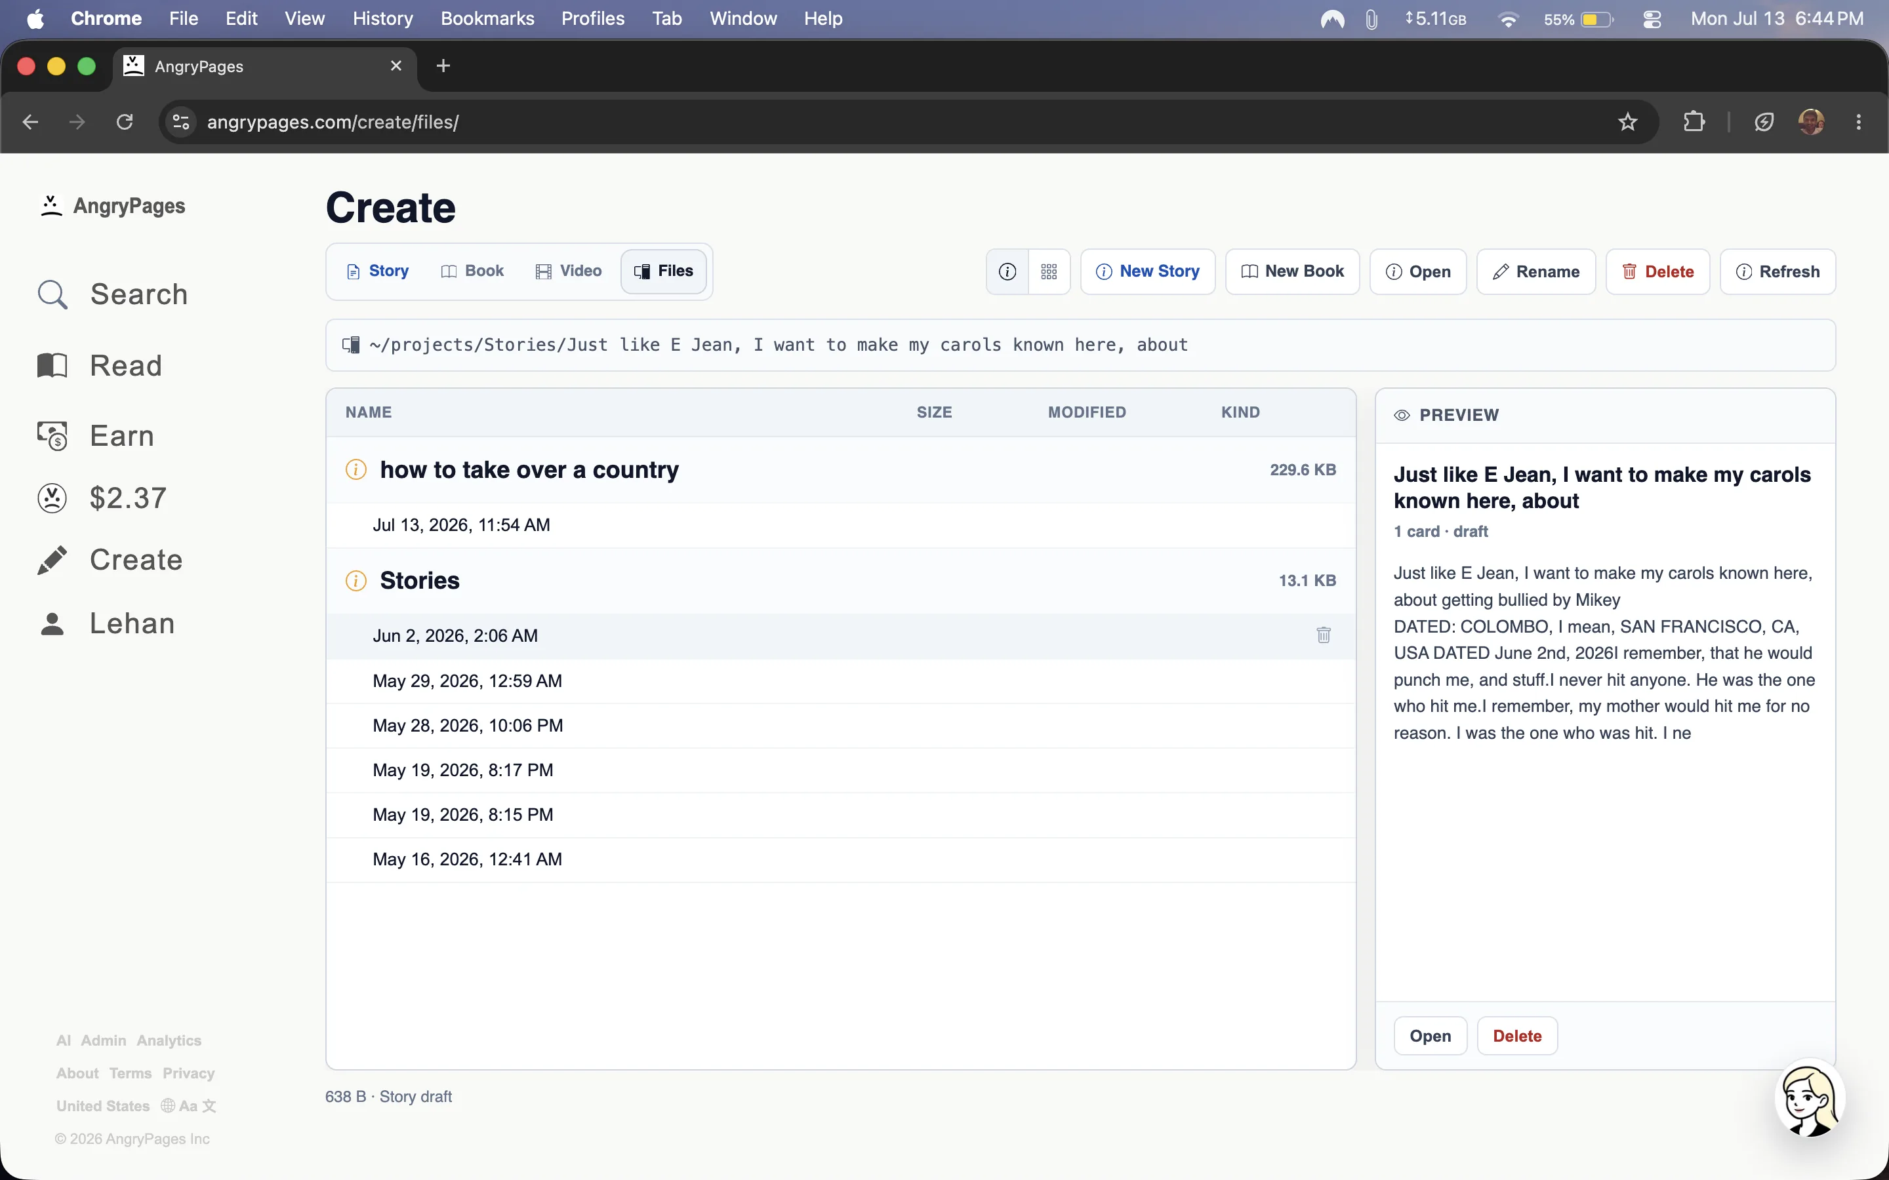Image resolution: width=1889 pixels, height=1180 pixels.
Task: Switch to the Story tab
Action: click(378, 271)
